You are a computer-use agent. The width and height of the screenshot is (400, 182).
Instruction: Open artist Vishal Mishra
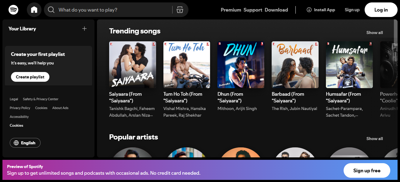(176, 108)
